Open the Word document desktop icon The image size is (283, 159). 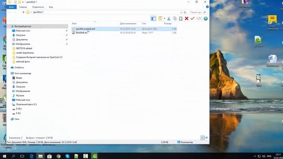(272, 61)
